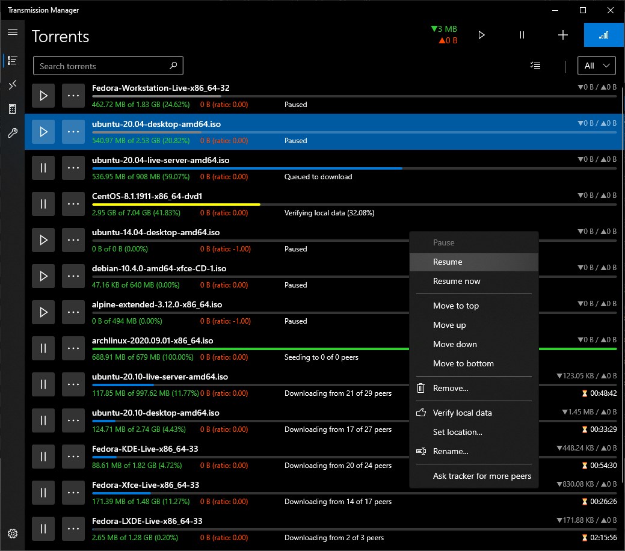Open more options for CentOS-8.1.1911-x86_64-dvd1
The height and width of the screenshot is (551, 625).
(x=73, y=204)
